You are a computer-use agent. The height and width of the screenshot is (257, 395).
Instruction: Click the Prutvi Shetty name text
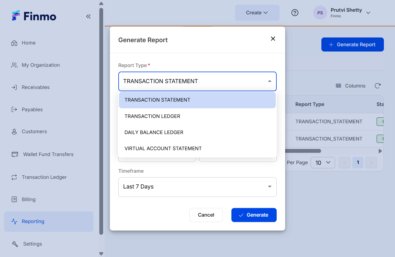coord(346,10)
